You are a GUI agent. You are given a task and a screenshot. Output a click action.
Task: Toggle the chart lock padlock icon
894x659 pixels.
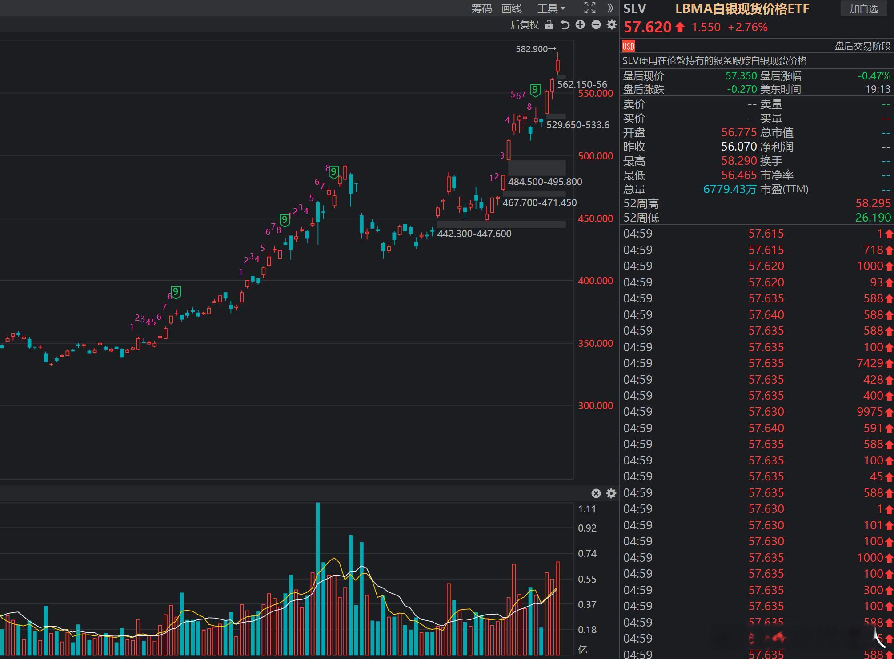(x=549, y=25)
